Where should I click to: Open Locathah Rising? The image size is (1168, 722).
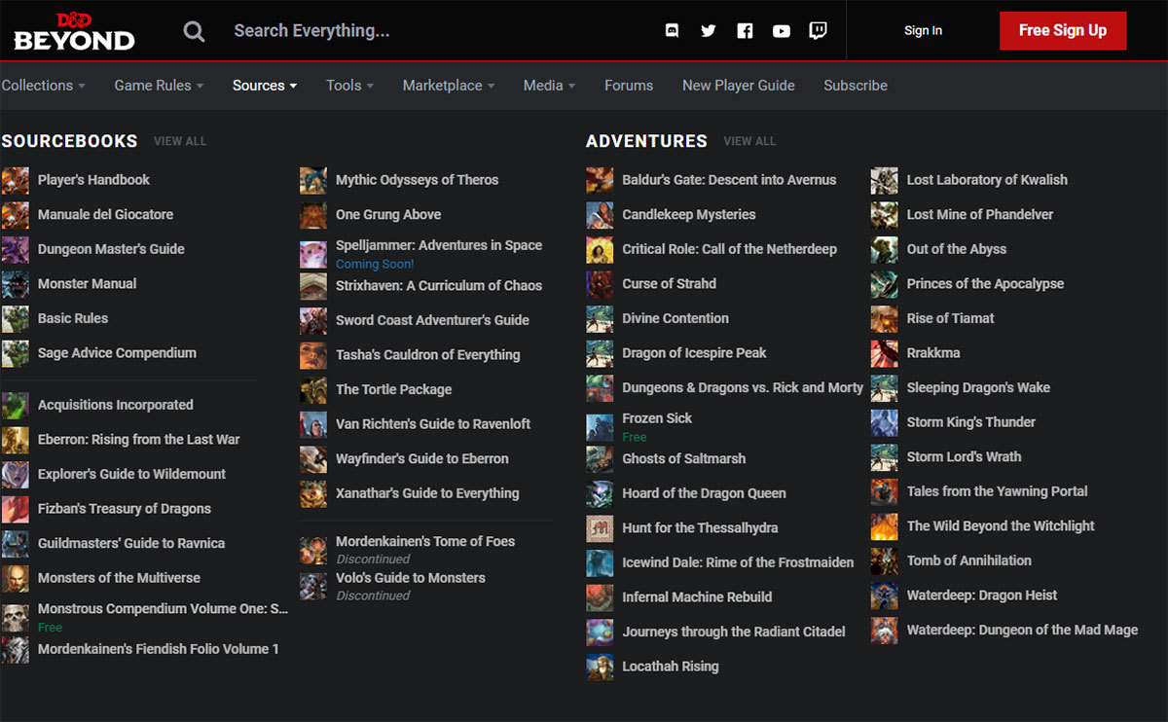pyautogui.click(x=671, y=667)
